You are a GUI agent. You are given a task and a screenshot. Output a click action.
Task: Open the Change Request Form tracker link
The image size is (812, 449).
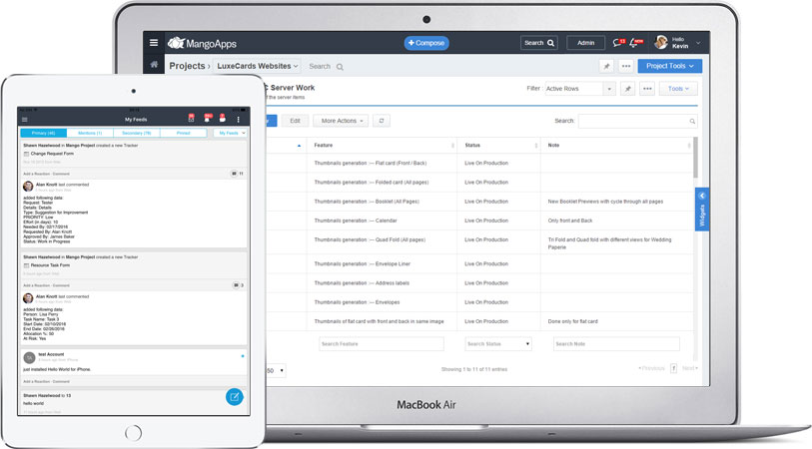tap(52, 154)
